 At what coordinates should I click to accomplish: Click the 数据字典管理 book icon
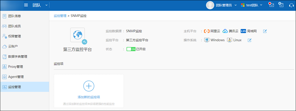(x=4, y=57)
